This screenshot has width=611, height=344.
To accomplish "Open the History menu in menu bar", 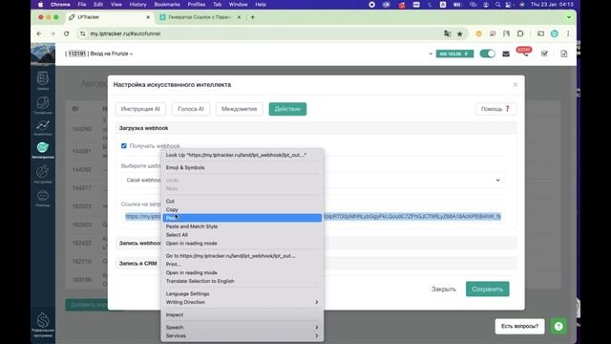I will 137,5.
